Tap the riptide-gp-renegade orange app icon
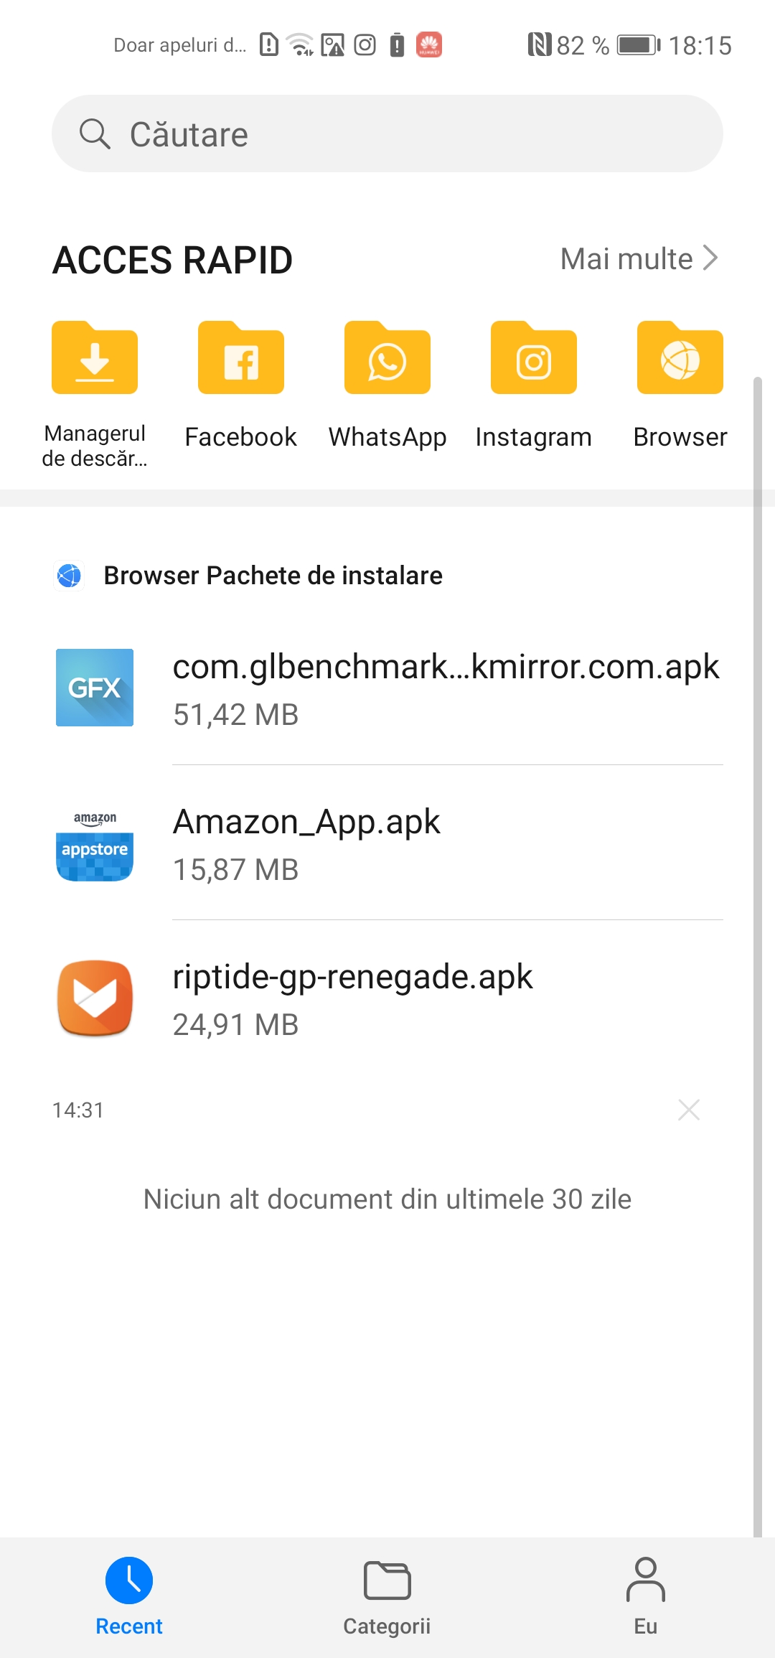Screen dimensions: 775x1658 [95, 998]
